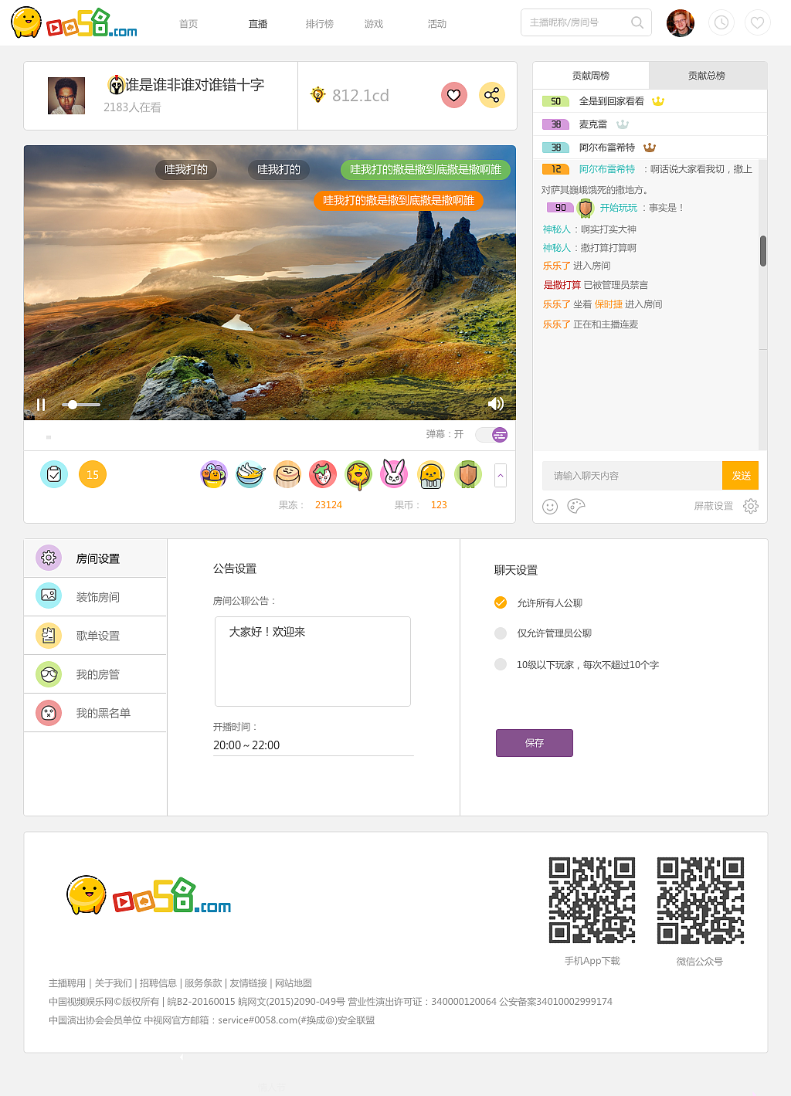Open 活动 in top navigation

point(437,24)
